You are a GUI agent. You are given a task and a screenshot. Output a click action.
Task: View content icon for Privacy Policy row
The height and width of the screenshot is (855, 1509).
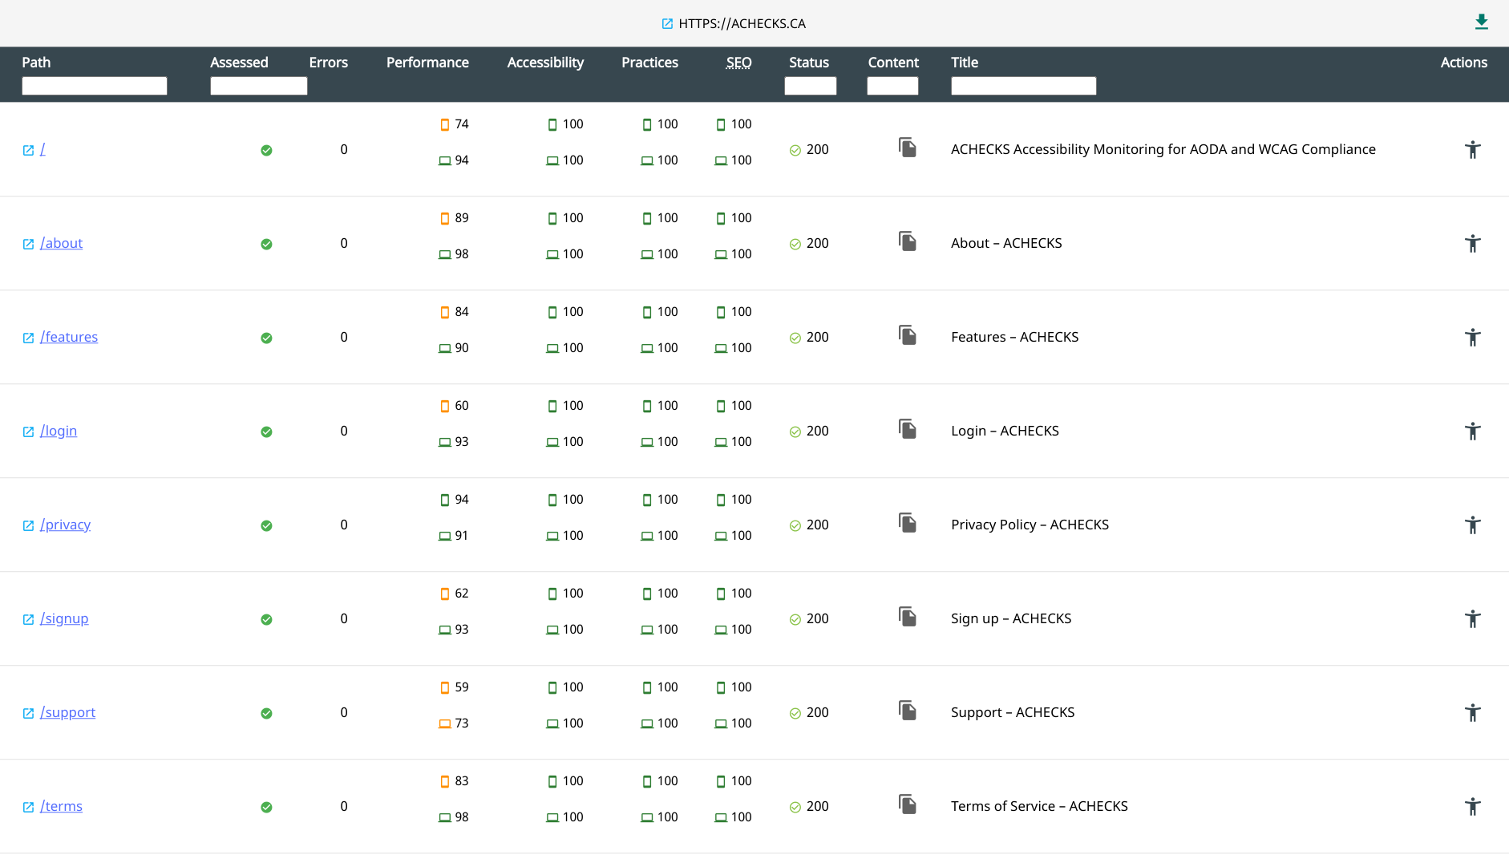(907, 523)
